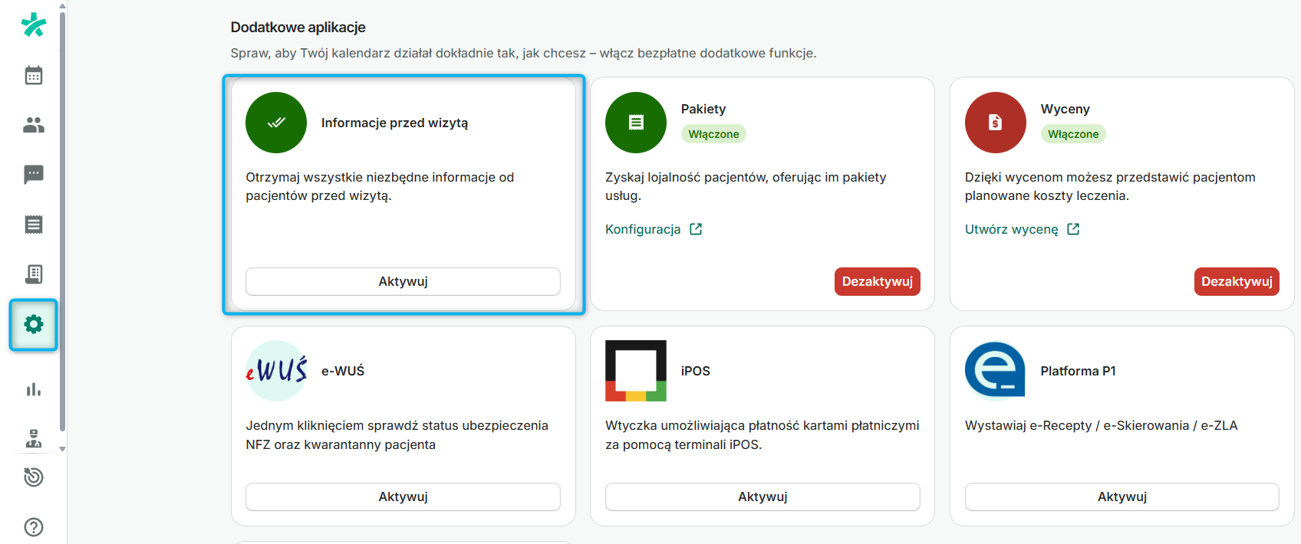The image size is (1301, 544).
Task: Click 'Wystawiaj e-Recepty / e-Skierowania / e-ZLA' description
Action: coord(1102,425)
